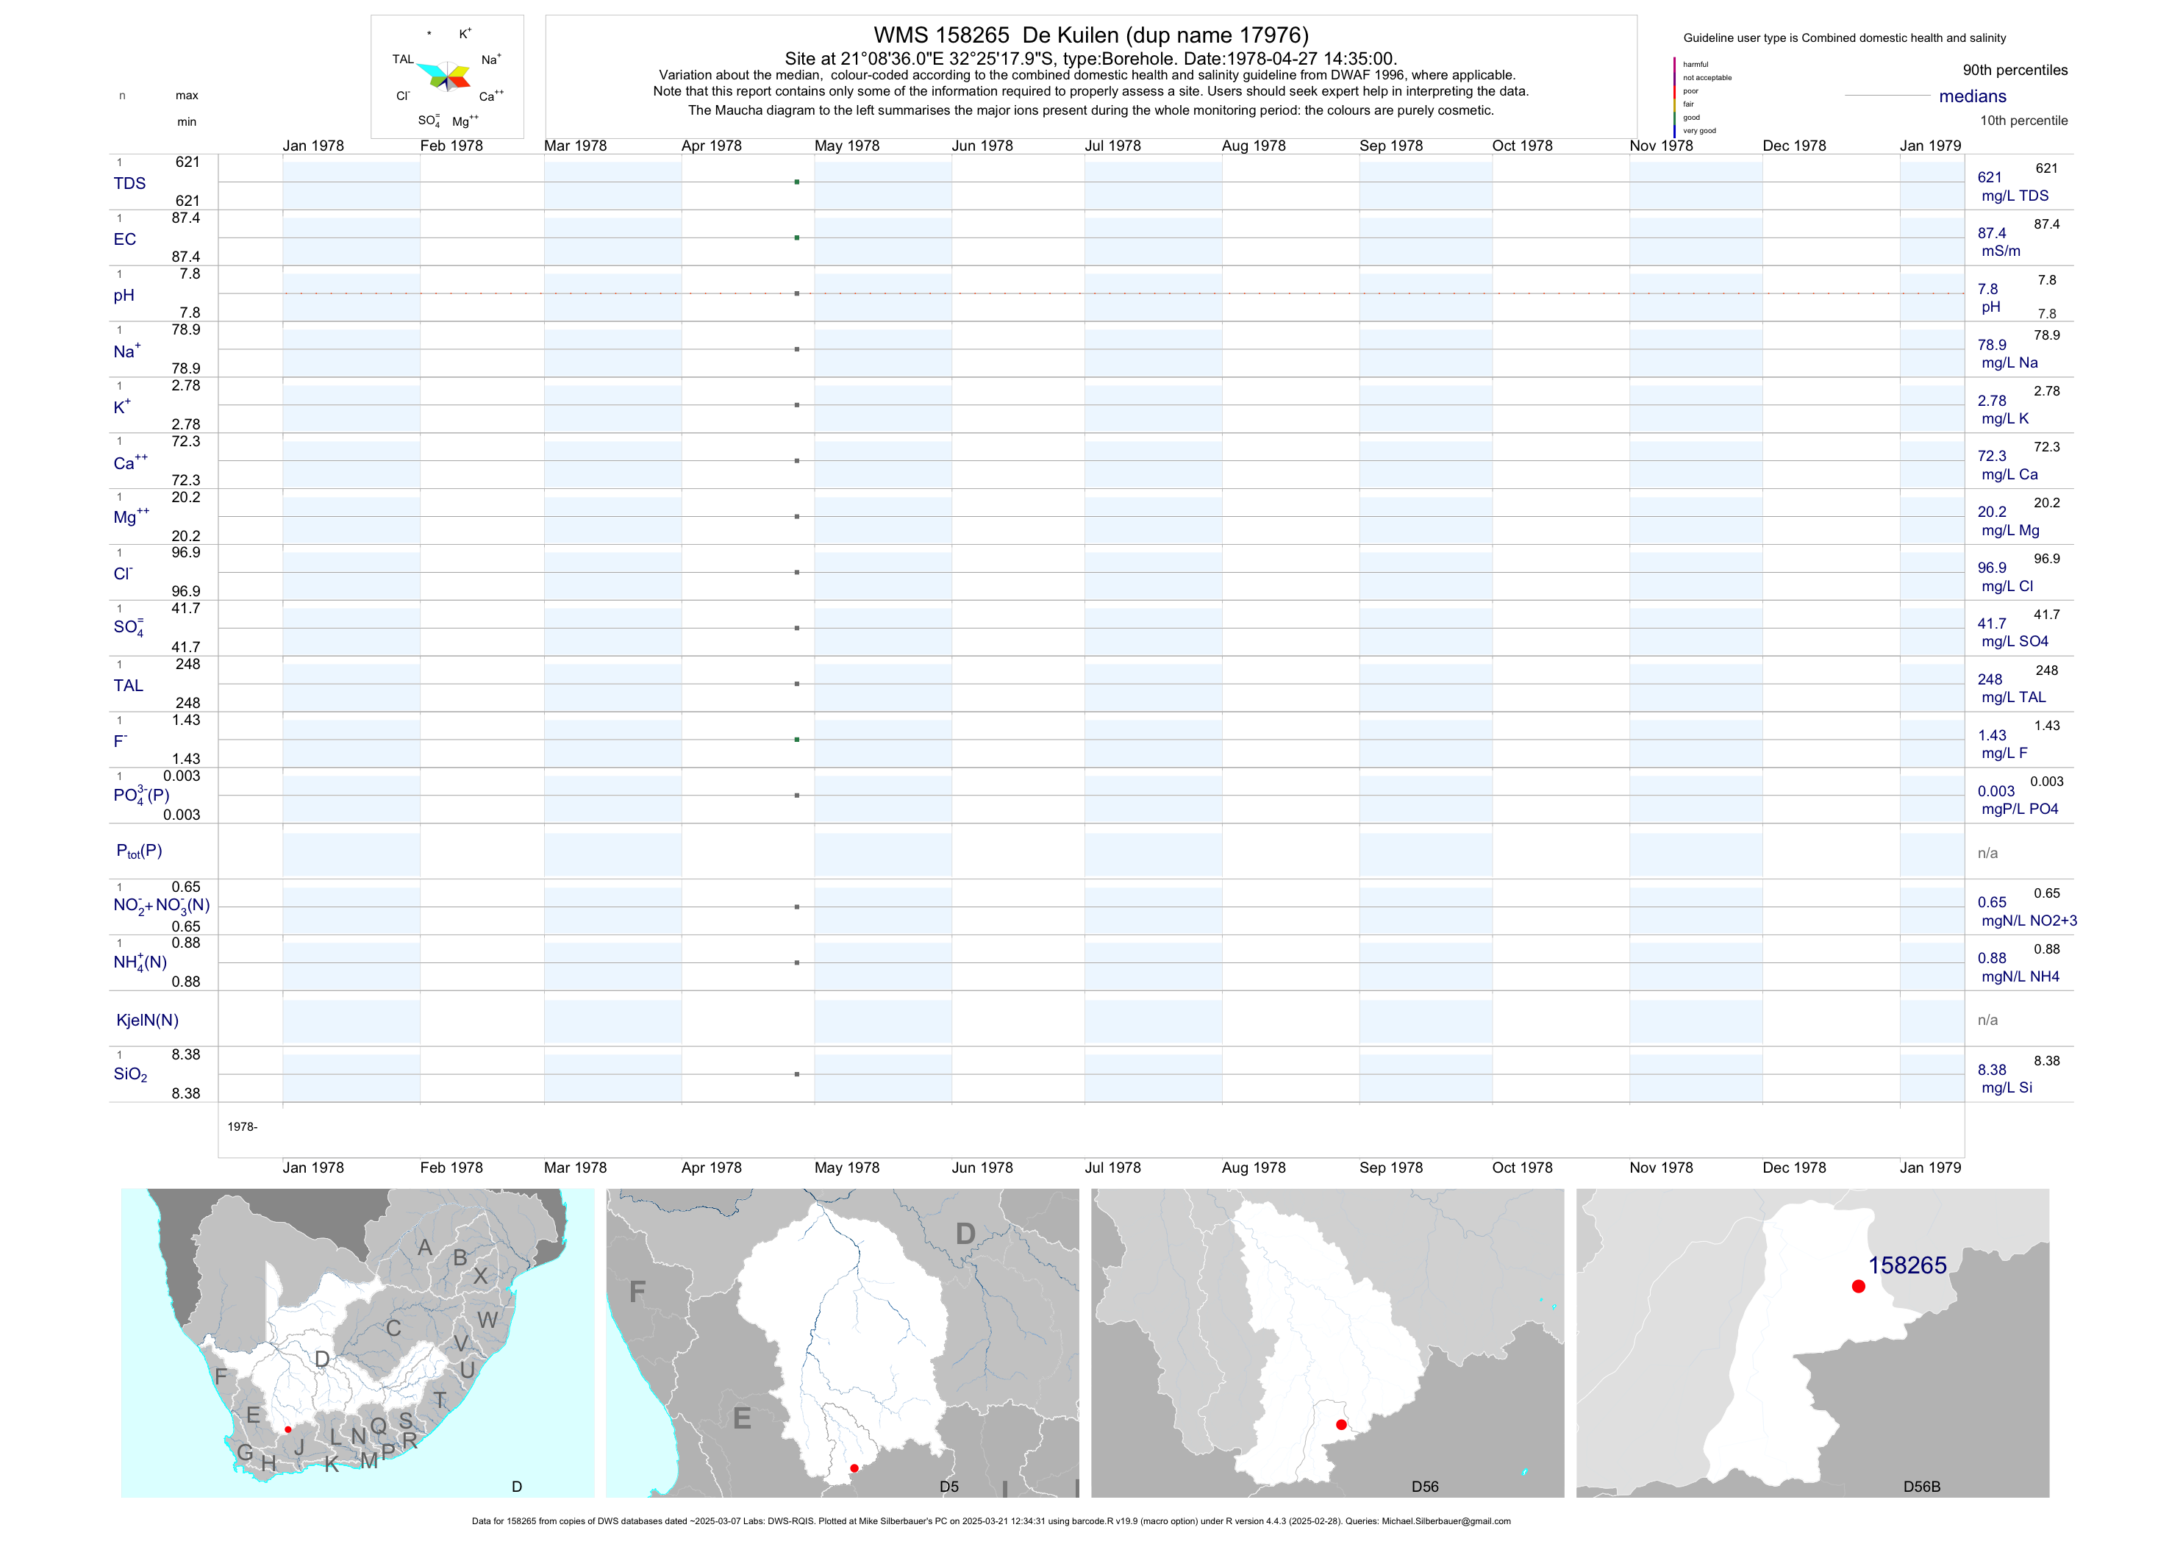Click the KjelN(N) row label
Image resolution: width=2183 pixels, height=1544 pixels.
click(x=147, y=1021)
